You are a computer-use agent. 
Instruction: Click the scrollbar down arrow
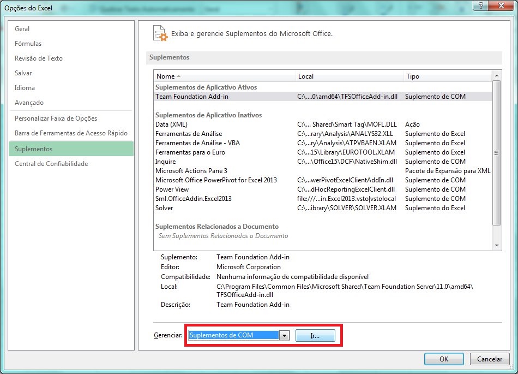point(497,244)
